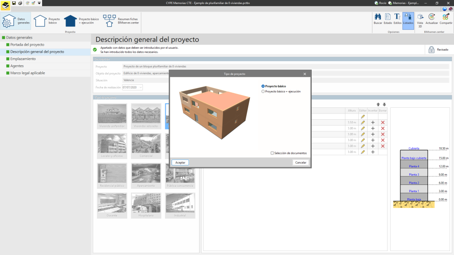The image size is (454, 255).
Task: Open the Estado checklist icon
Action: [x=387, y=19]
